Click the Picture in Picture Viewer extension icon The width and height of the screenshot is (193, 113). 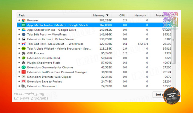point(23,39)
